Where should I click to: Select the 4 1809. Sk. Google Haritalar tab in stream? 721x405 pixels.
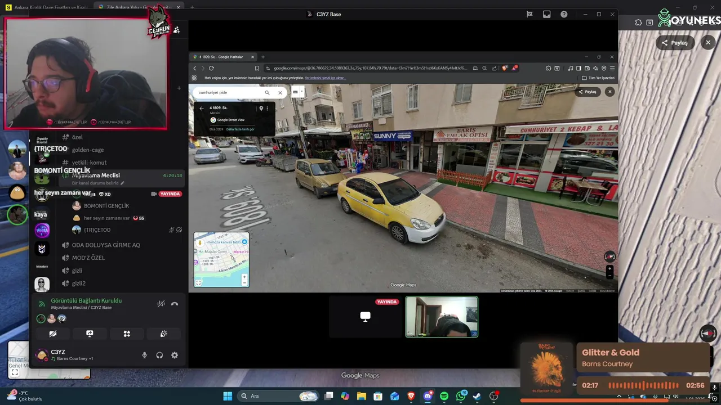click(224, 57)
